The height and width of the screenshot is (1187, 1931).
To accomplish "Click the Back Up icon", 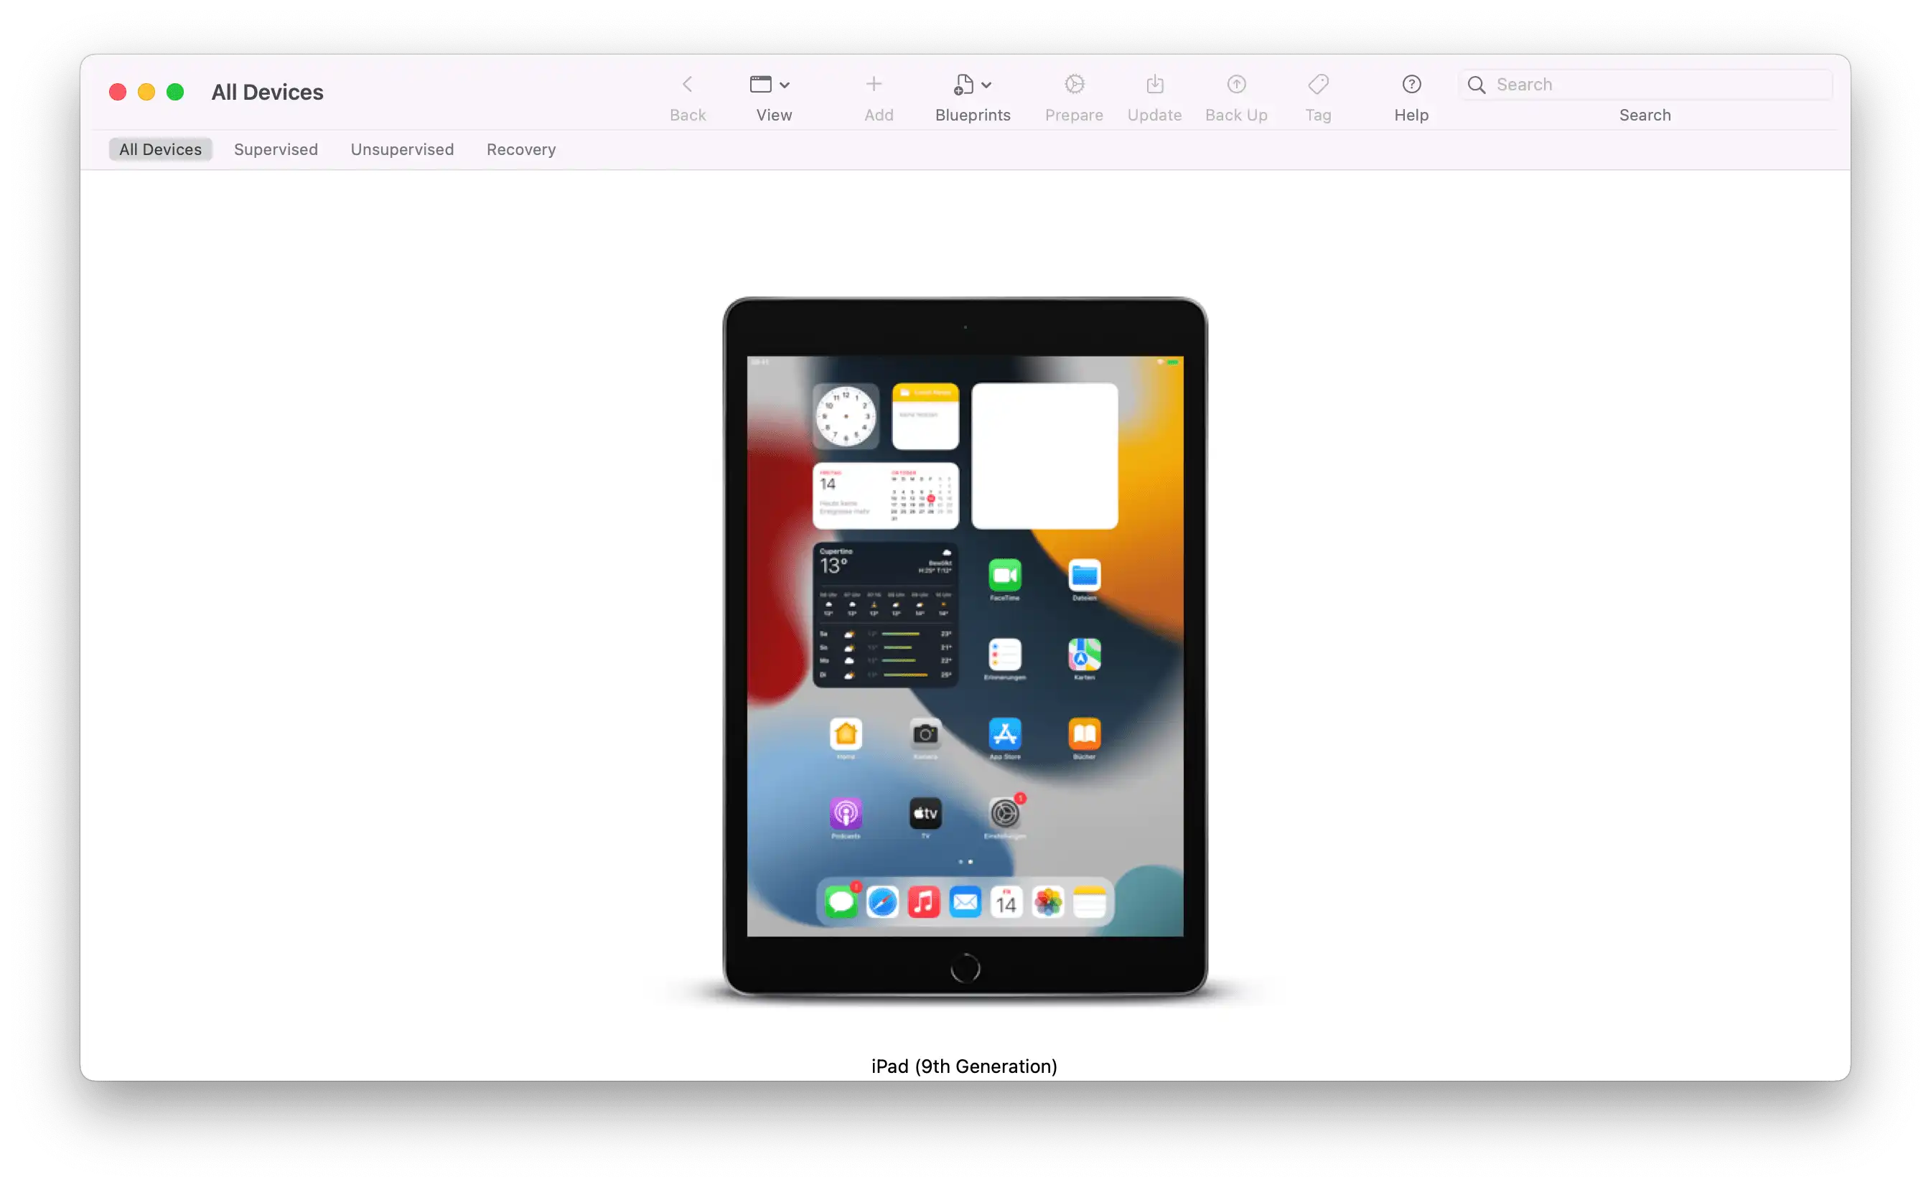I will [x=1236, y=84].
